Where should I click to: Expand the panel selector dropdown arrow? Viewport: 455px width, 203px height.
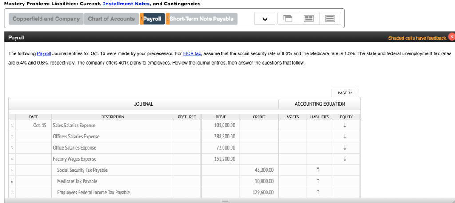[x=265, y=19]
